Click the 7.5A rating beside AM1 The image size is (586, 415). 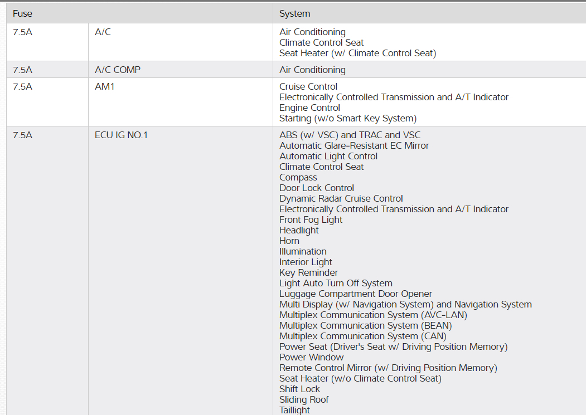pyautogui.click(x=22, y=86)
